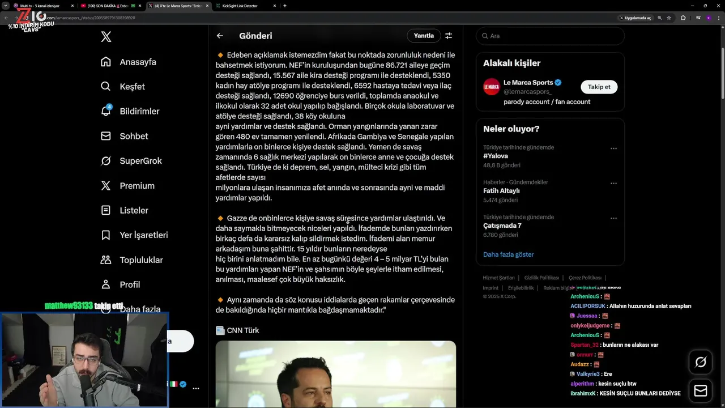Click the Yanıtla reply button

click(424, 36)
